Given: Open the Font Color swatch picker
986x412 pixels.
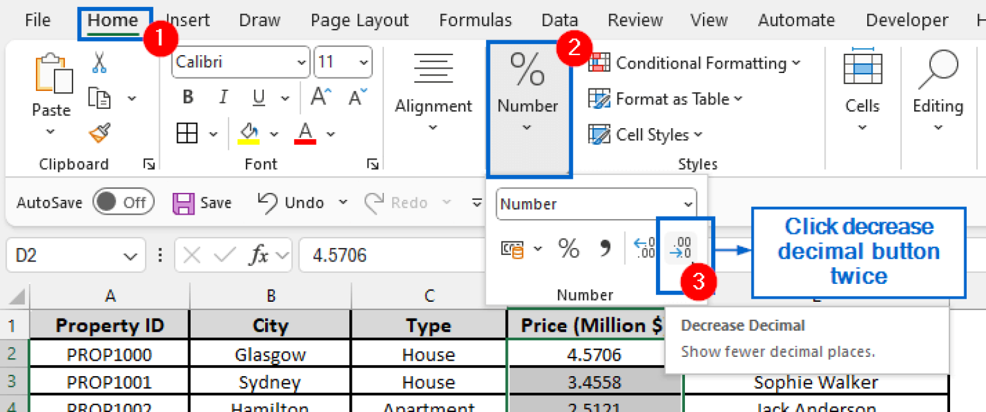Looking at the screenshot, I should click(x=306, y=133).
